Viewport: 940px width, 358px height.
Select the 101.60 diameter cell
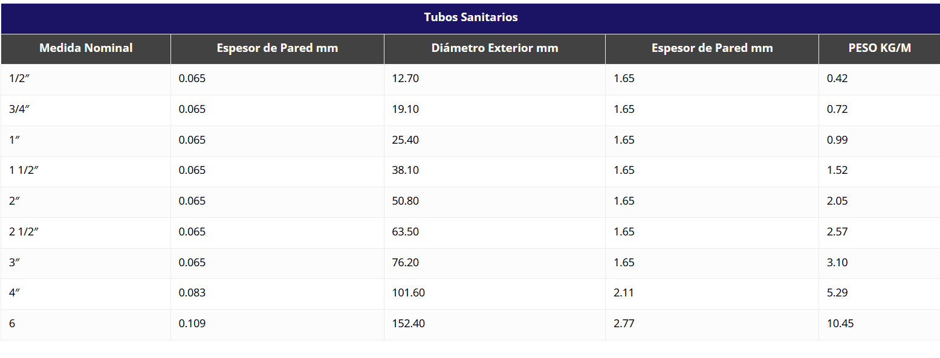click(408, 293)
